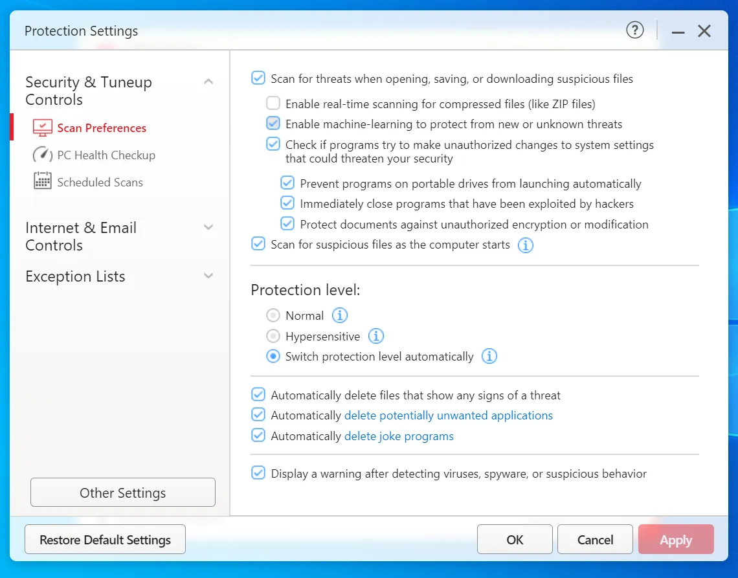The width and height of the screenshot is (738, 578).
Task: Show info for automatic protection level switching
Action: click(489, 356)
